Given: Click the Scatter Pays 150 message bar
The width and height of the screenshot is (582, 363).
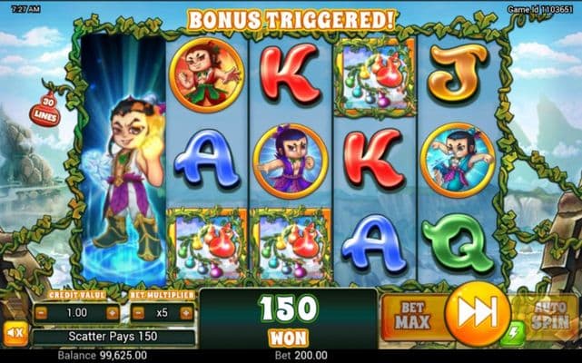Looking at the screenshot, I should tap(113, 337).
